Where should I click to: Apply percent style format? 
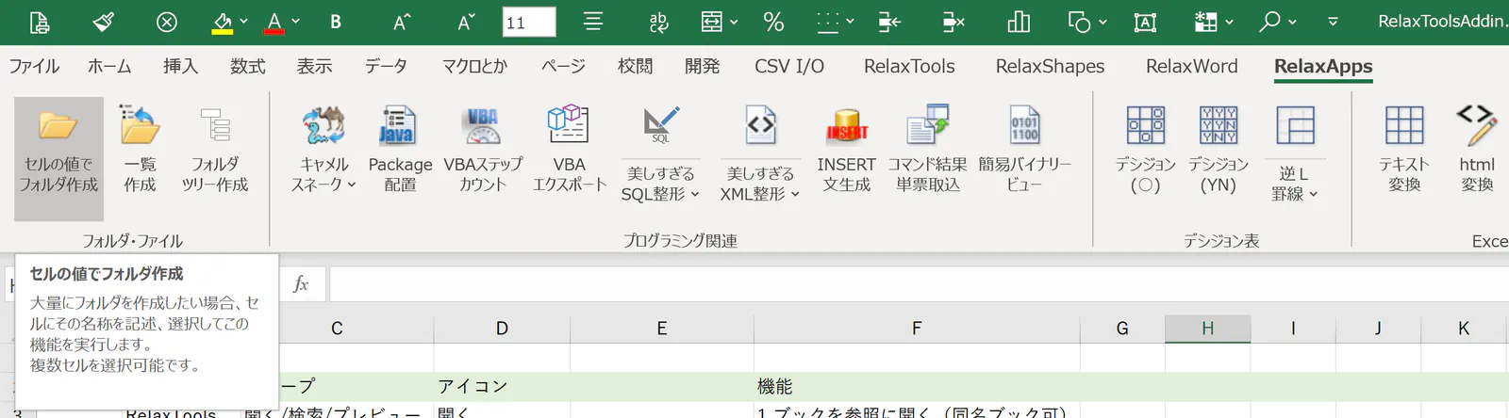point(773,22)
